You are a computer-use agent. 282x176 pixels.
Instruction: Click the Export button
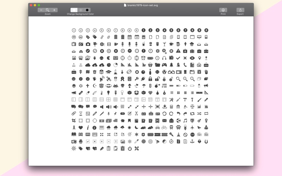[240, 10]
